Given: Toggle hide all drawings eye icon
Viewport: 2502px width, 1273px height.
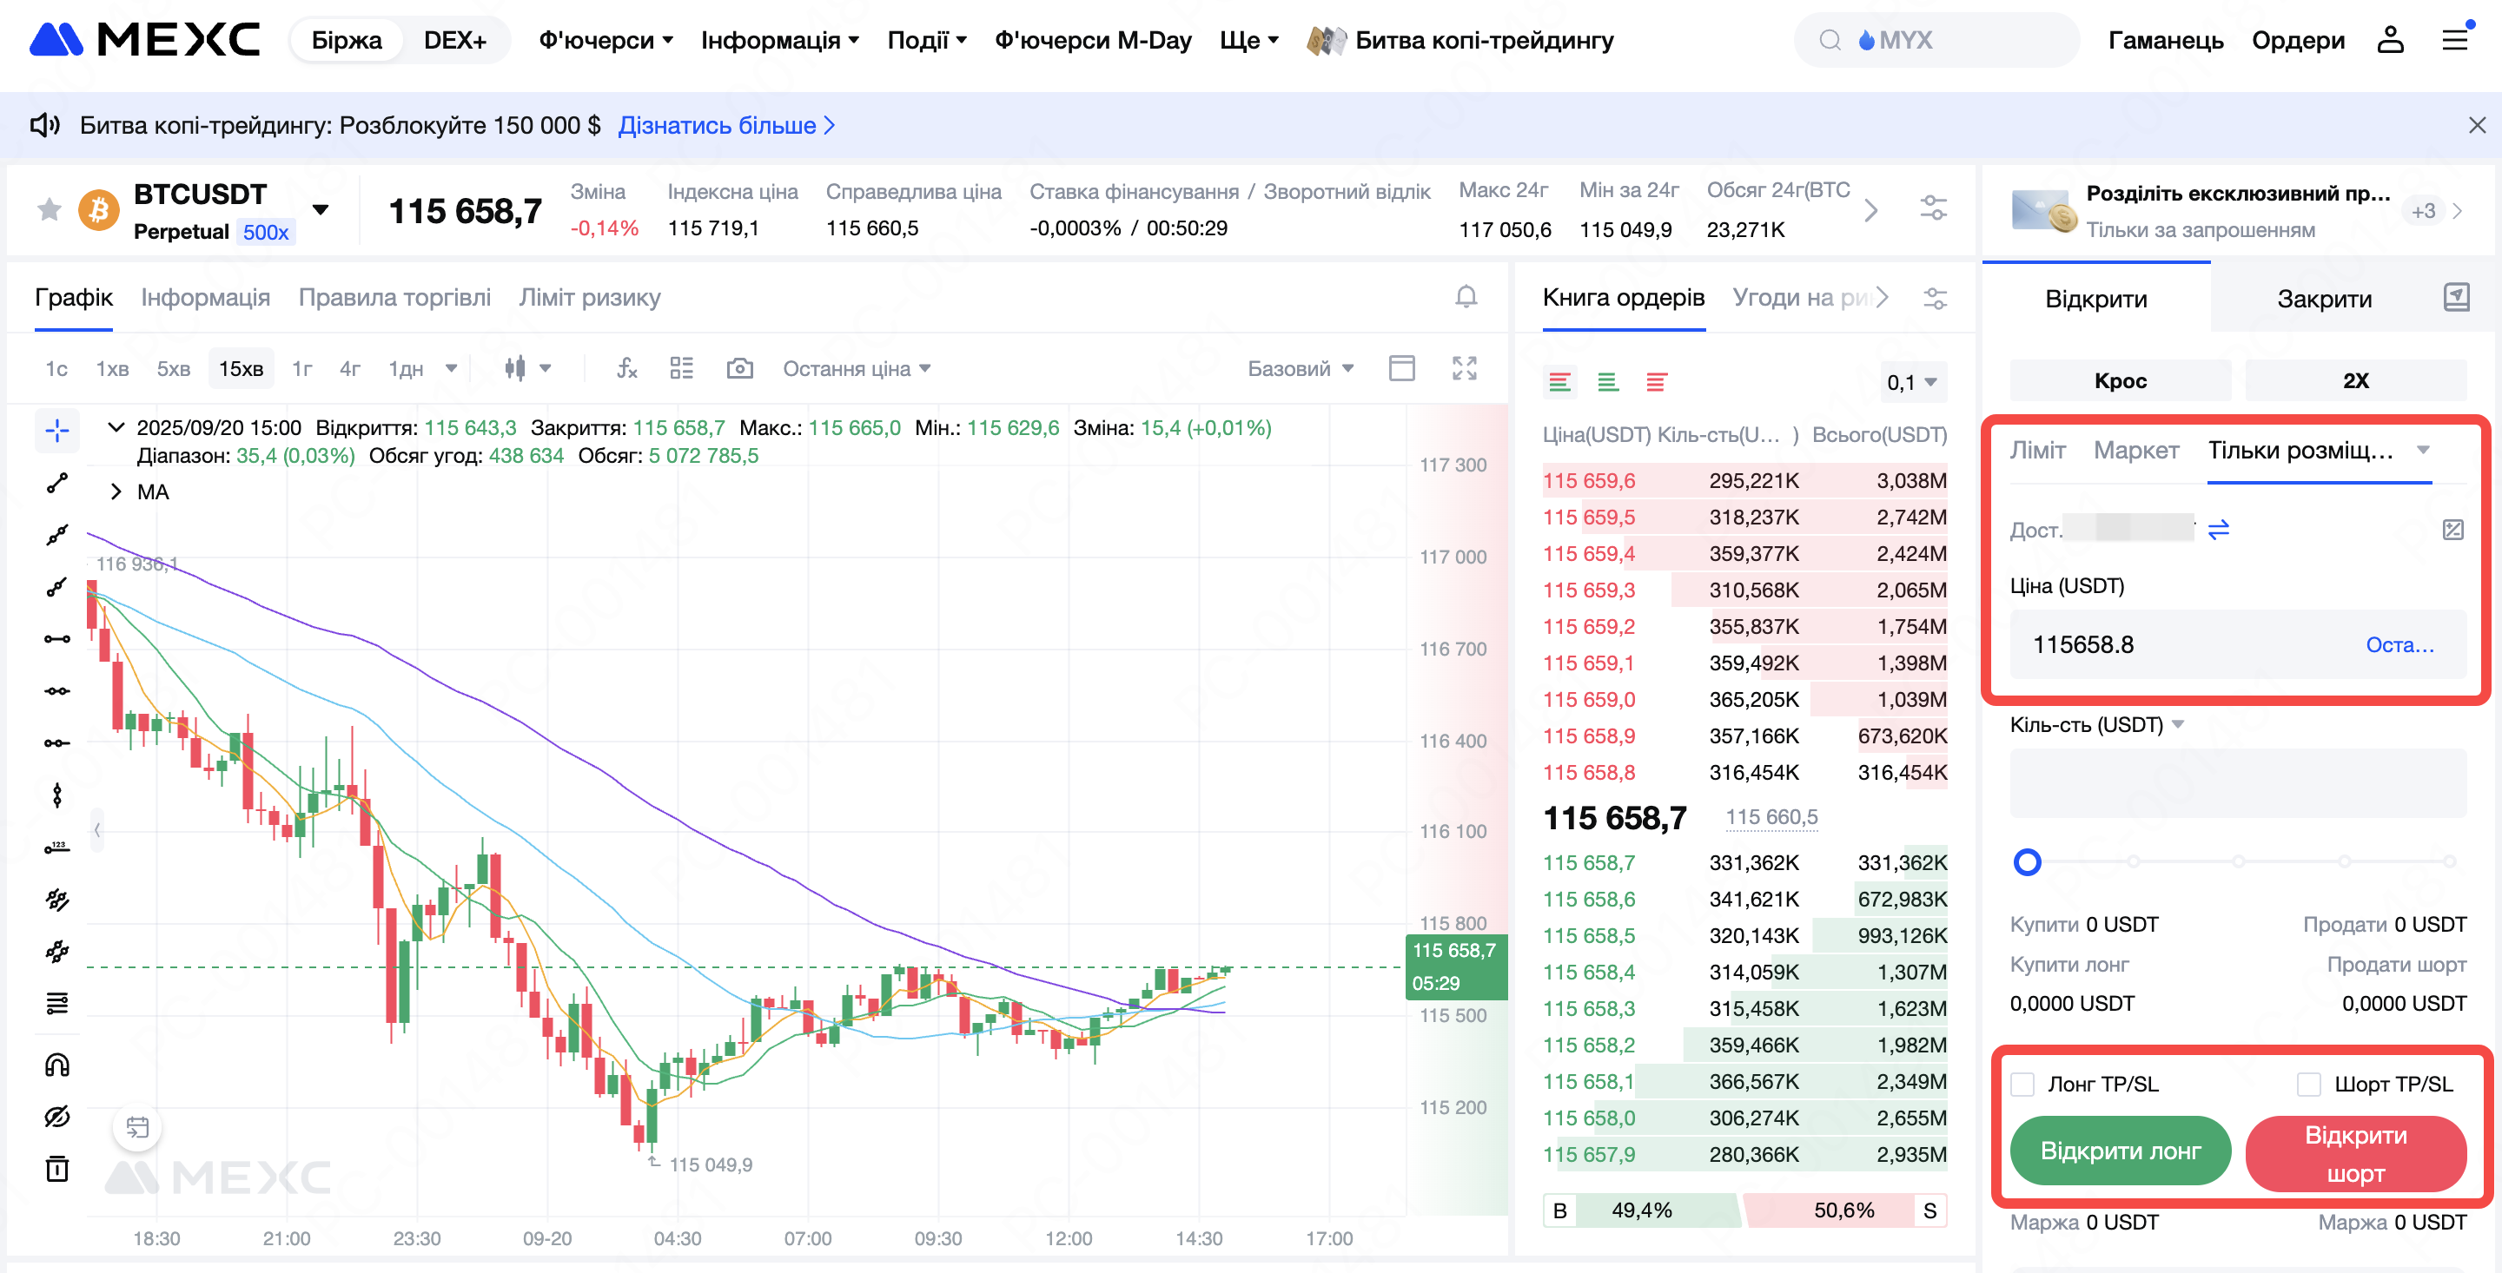Looking at the screenshot, I should coord(57,1117).
